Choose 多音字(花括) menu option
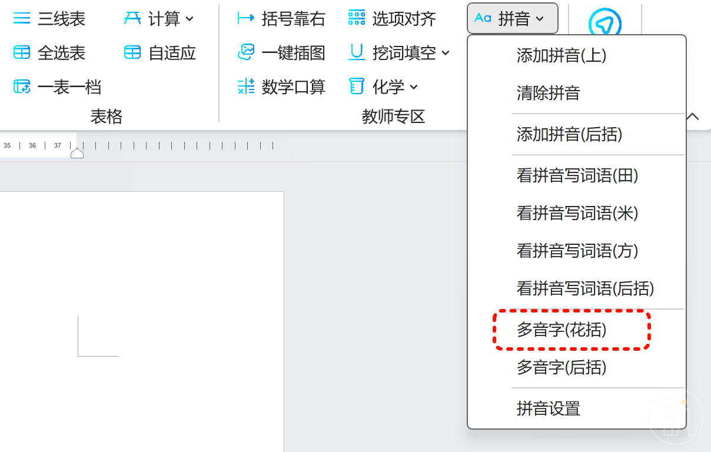This screenshot has height=452, width=711. tap(562, 330)
